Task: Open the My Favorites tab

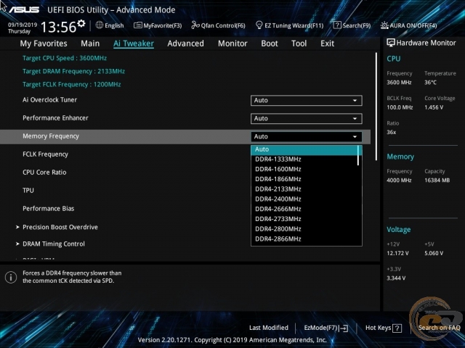Action: [44, 43]
